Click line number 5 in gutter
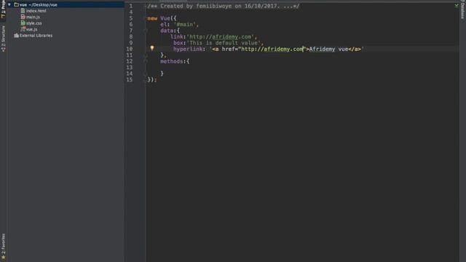Image resolution: width=466 pixels, height=262 pixels. coord(131,18)
